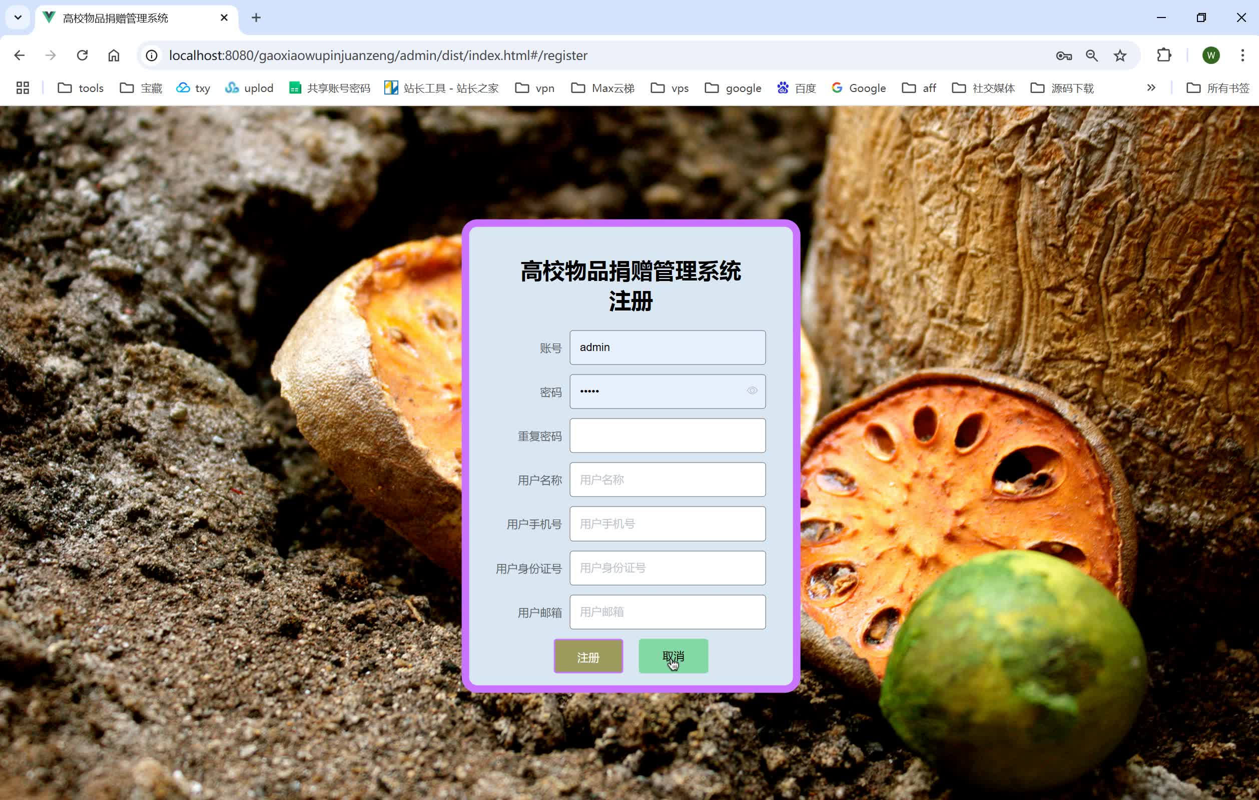Open the Chrome three-dot menu
The width and height of the screenshot is (1259, 800).
[x=1242, y=55]
